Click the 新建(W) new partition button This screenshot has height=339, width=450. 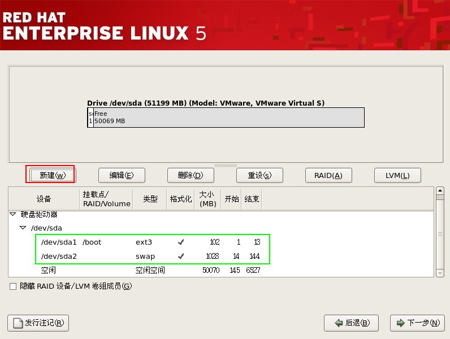(53, 175)
